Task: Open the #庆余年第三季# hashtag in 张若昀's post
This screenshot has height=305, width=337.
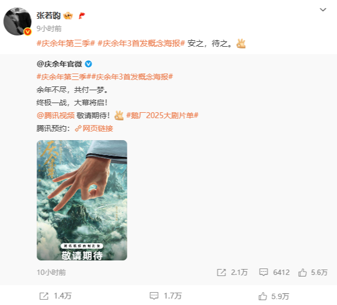Action: (66, 43)
